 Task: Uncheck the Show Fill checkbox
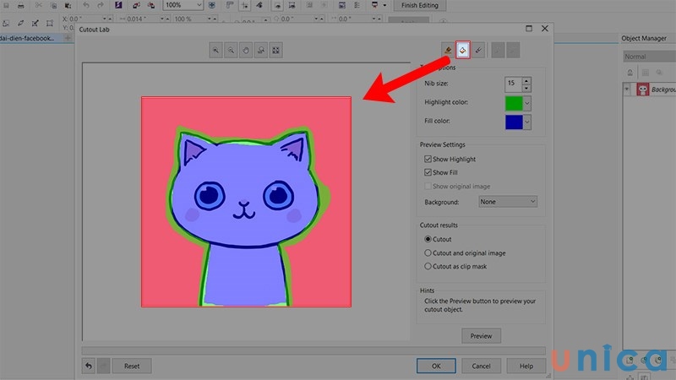[x=428, y=172]
